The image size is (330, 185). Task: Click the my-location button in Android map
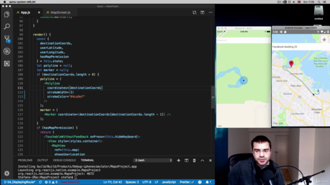pos(324,40)
